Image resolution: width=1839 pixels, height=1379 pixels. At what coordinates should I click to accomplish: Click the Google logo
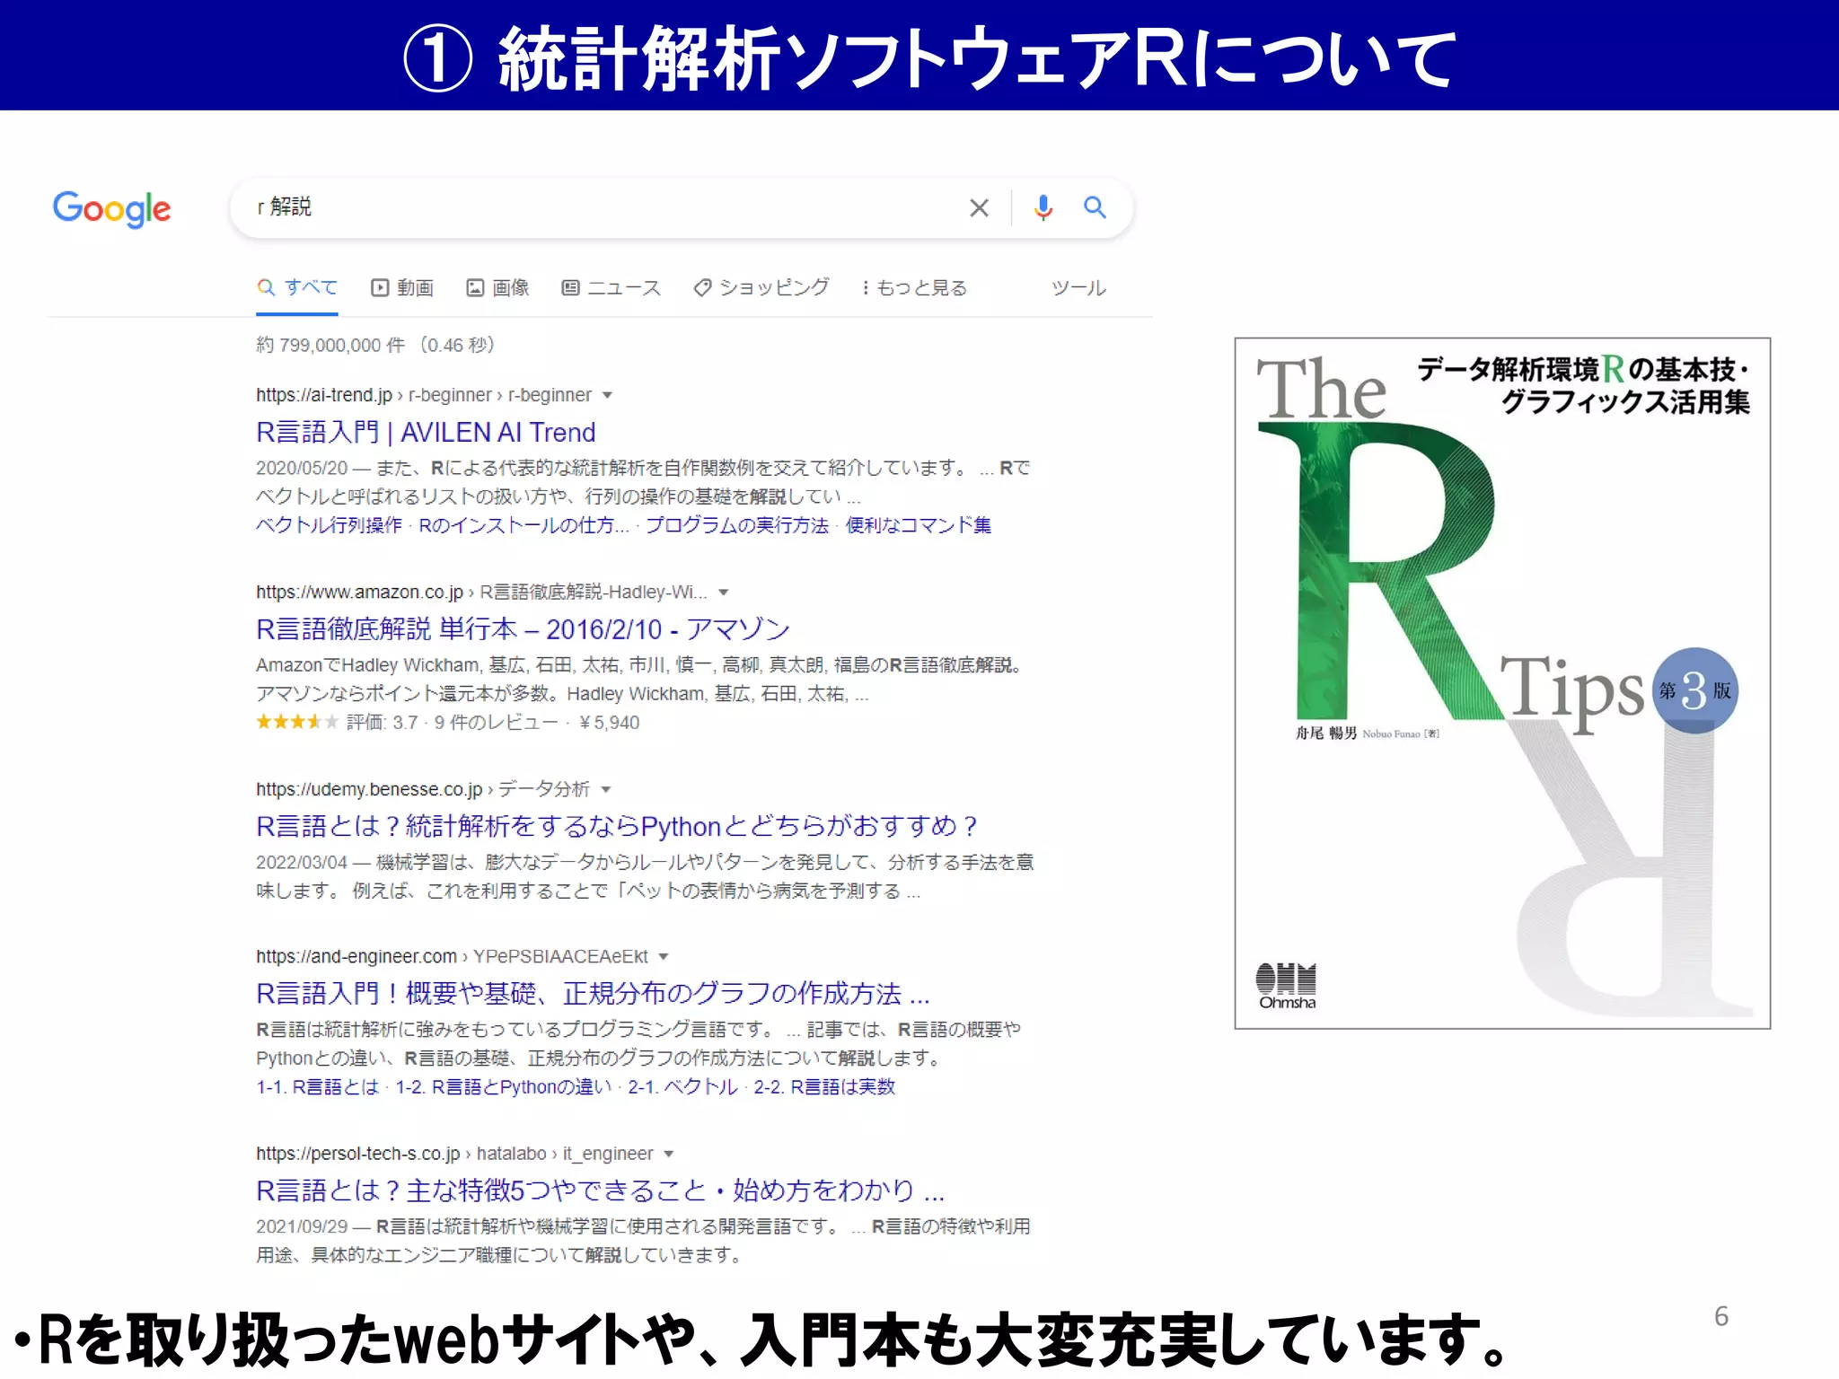(x=111, y=209)
